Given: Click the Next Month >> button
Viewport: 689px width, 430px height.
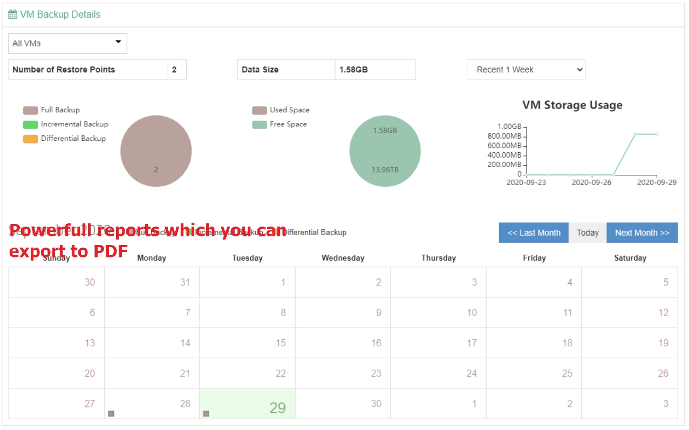Looking at the screenshot, I should tap(642, 233).
